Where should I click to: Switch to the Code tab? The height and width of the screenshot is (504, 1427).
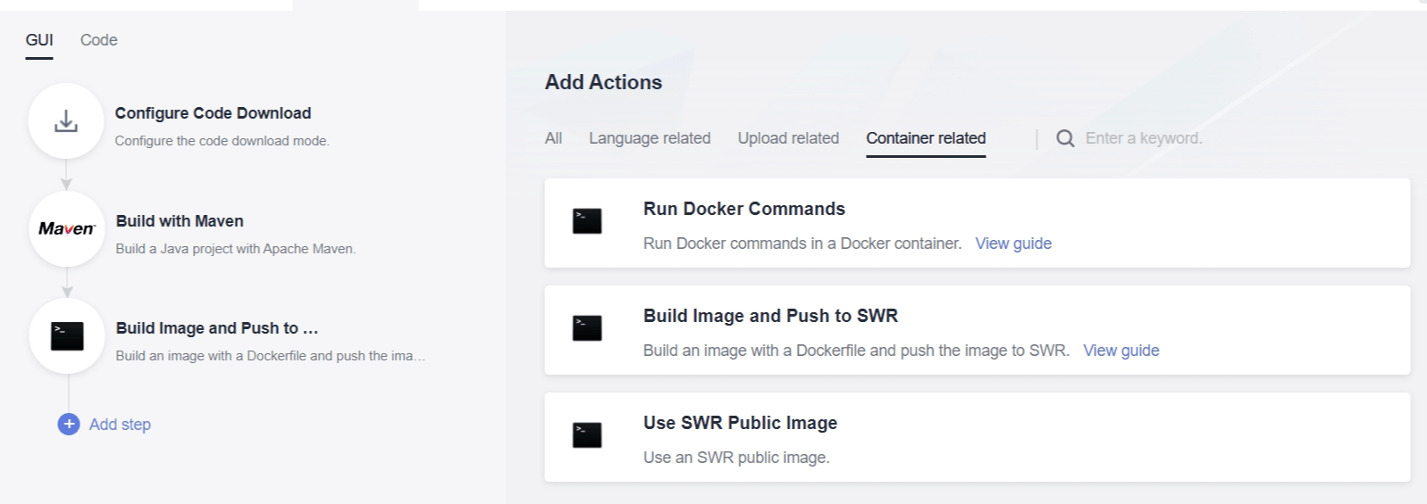click(98, 40)
